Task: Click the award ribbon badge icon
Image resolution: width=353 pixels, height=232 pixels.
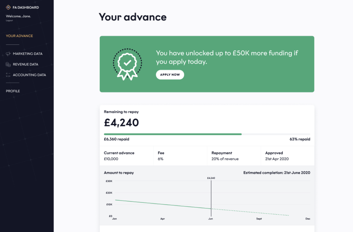Action: point(127,64)
